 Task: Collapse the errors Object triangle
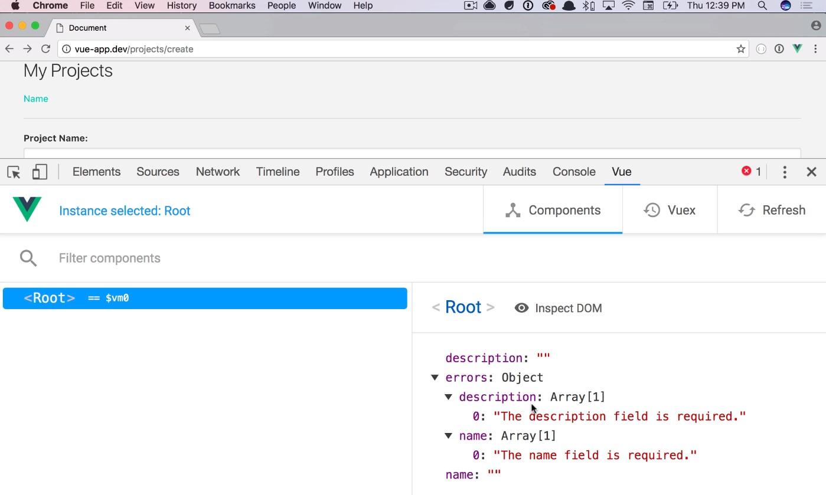(435, 378)
